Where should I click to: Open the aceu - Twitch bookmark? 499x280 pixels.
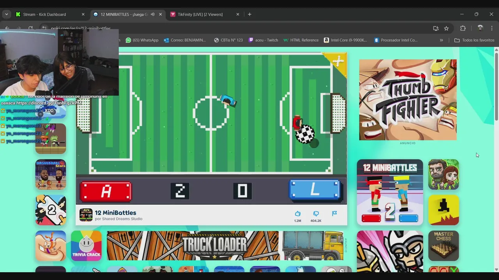(263, 40)
